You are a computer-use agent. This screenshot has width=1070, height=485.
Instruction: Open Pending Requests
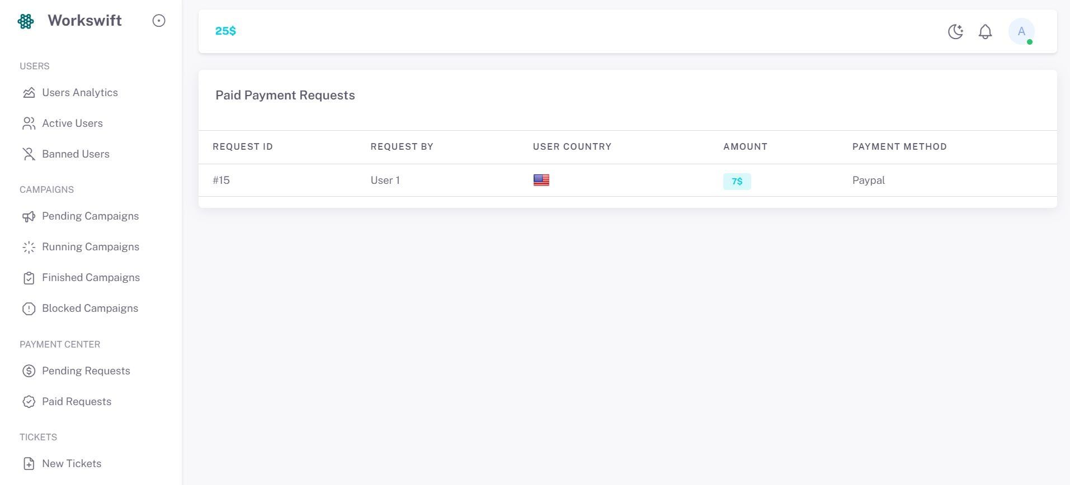(x=86, y=371)
